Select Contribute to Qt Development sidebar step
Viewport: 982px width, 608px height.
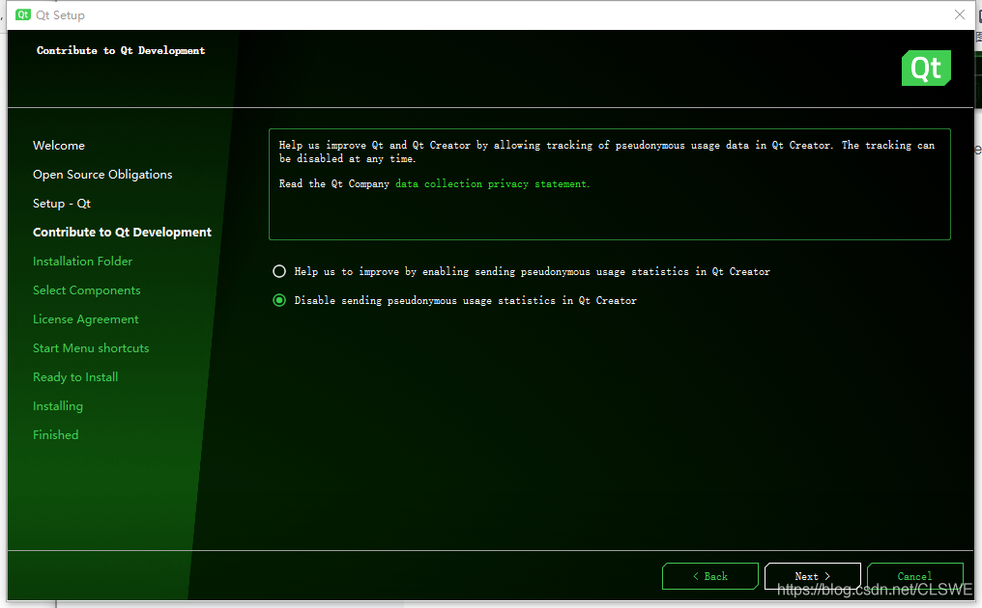coord(122,232)
